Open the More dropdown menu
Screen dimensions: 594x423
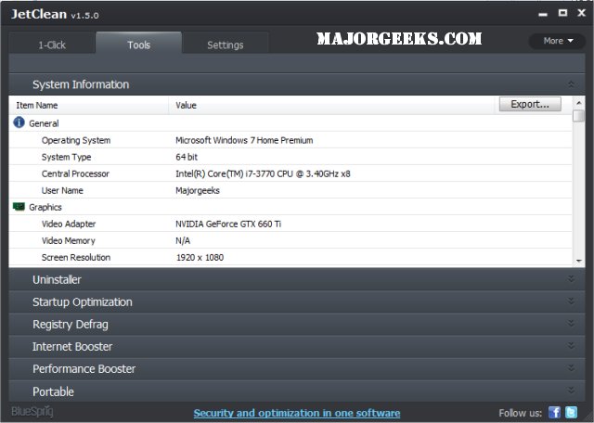click(558, 41)
